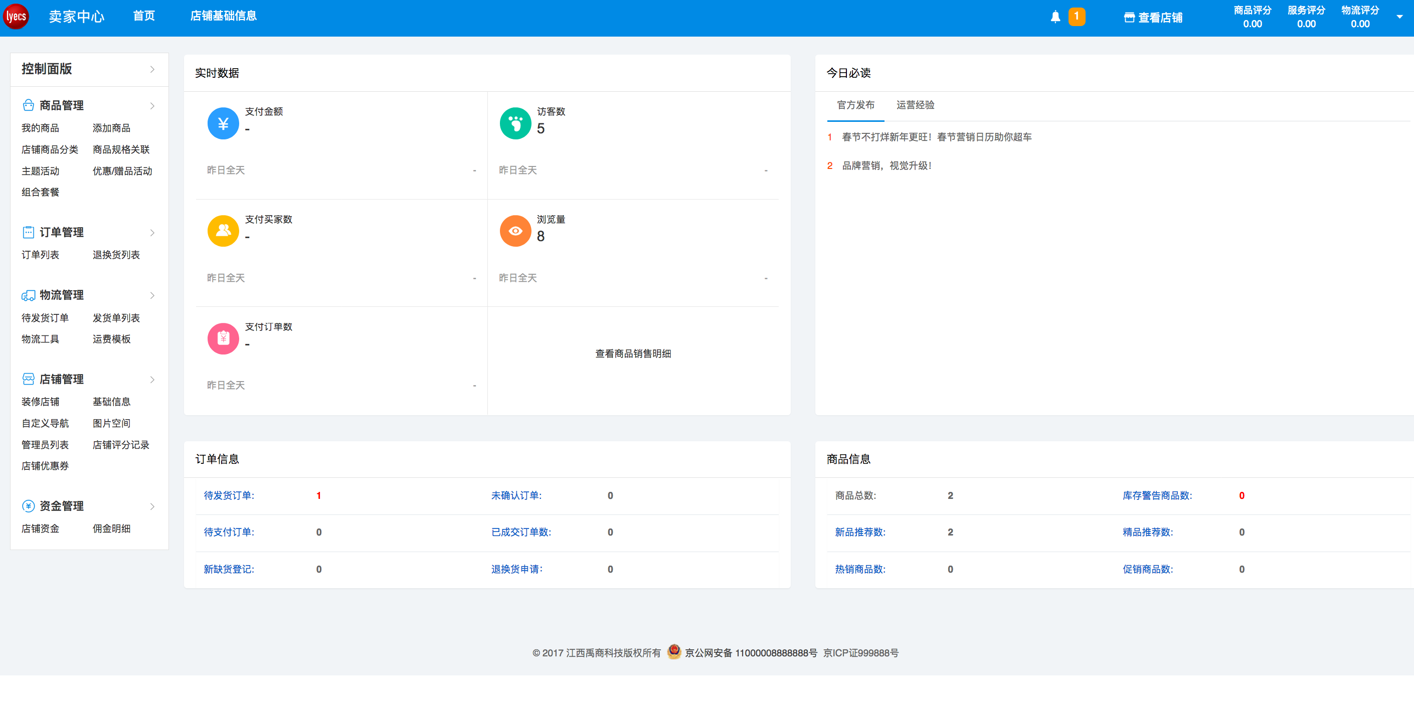Open 店铺商品分类 in sidebar
The width and height of the screenshot is (1414, 707).
tap(50, 149)
